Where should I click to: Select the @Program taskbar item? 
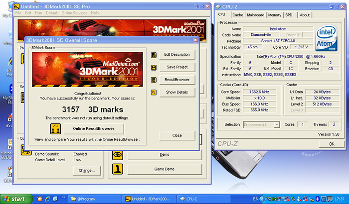point(94,199)
